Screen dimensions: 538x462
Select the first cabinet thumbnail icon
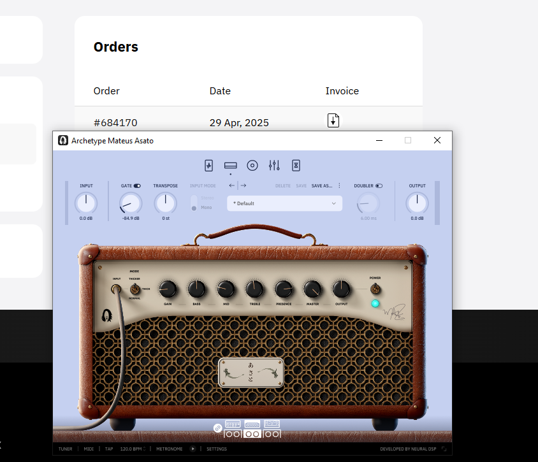[x=233, y=434]
